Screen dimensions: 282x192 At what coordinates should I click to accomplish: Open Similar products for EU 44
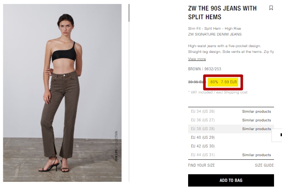(x=257, y=155)
